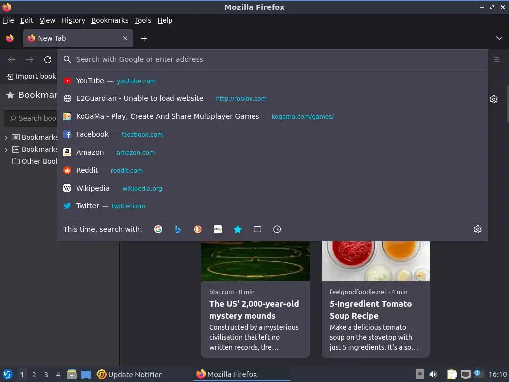509x382 pixels.
Task: Select the Facebook suggestion
Action: [272, 134]
